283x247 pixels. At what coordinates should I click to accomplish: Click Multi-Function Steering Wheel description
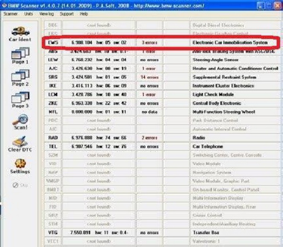tap(224, 112)
